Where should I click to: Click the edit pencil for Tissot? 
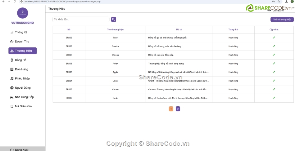274,38
